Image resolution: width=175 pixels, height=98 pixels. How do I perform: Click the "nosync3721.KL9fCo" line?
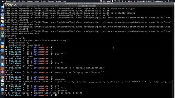click(16, 20)
